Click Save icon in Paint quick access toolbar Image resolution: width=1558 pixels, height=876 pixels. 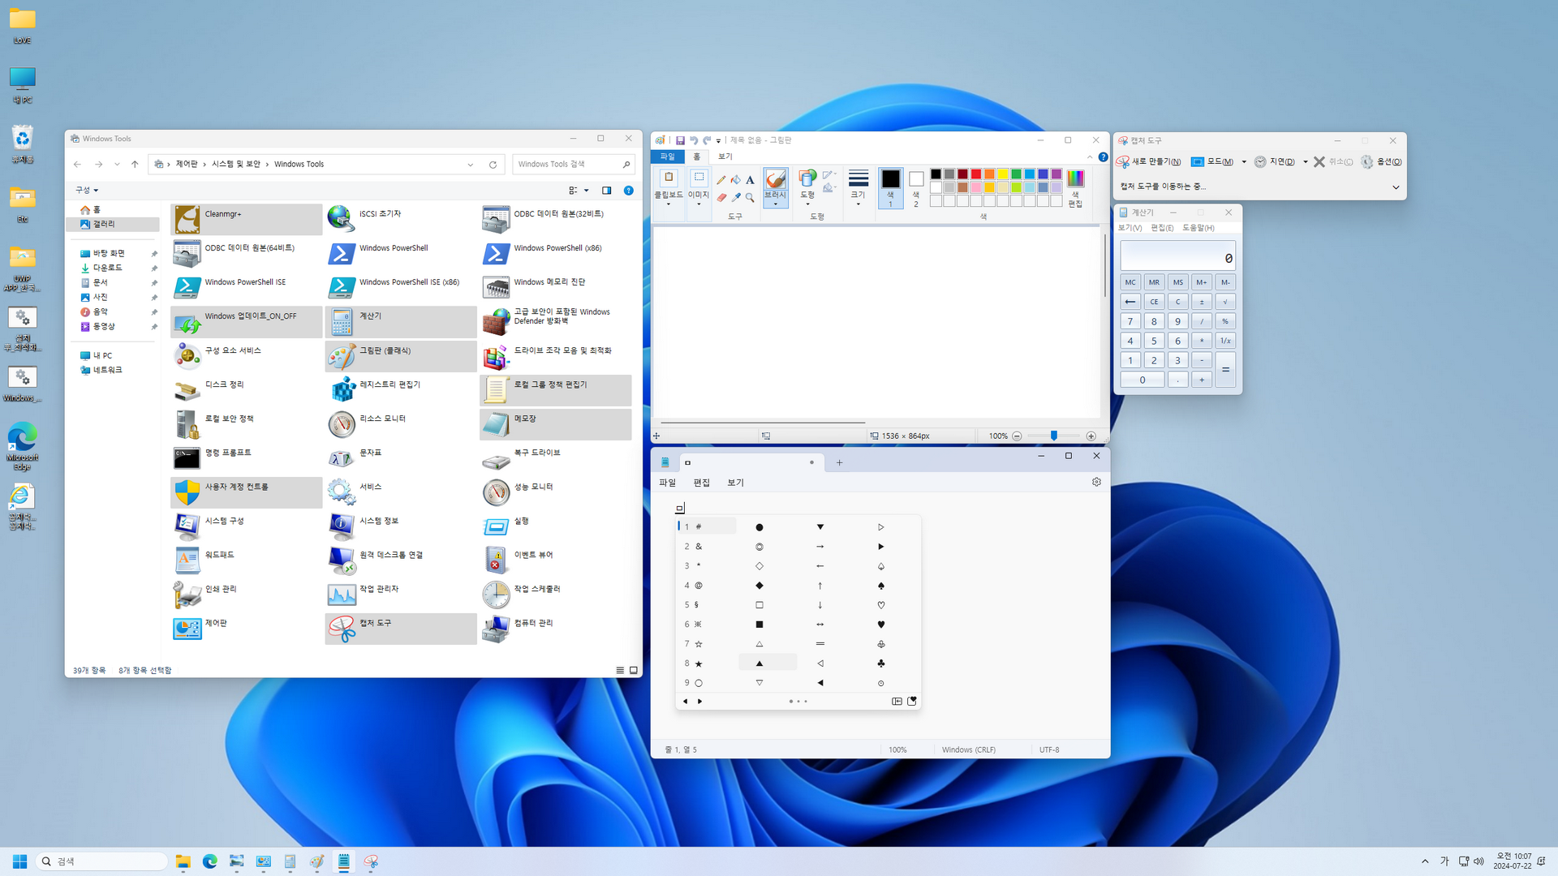[x=680, y=140]
